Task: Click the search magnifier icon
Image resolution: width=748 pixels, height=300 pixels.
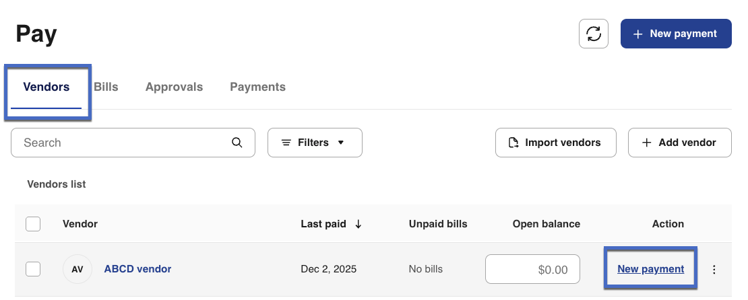Action: [237, 143]
